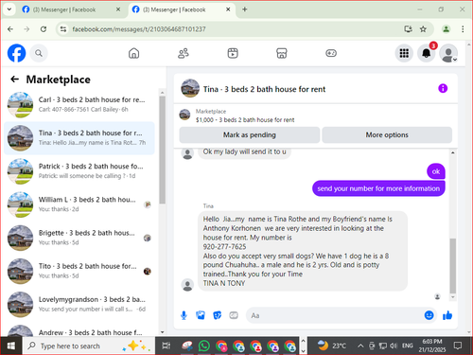The image size is (473, 355).
Task: Select Tina's conversation in the list
Action: click(x=79, y=138)
